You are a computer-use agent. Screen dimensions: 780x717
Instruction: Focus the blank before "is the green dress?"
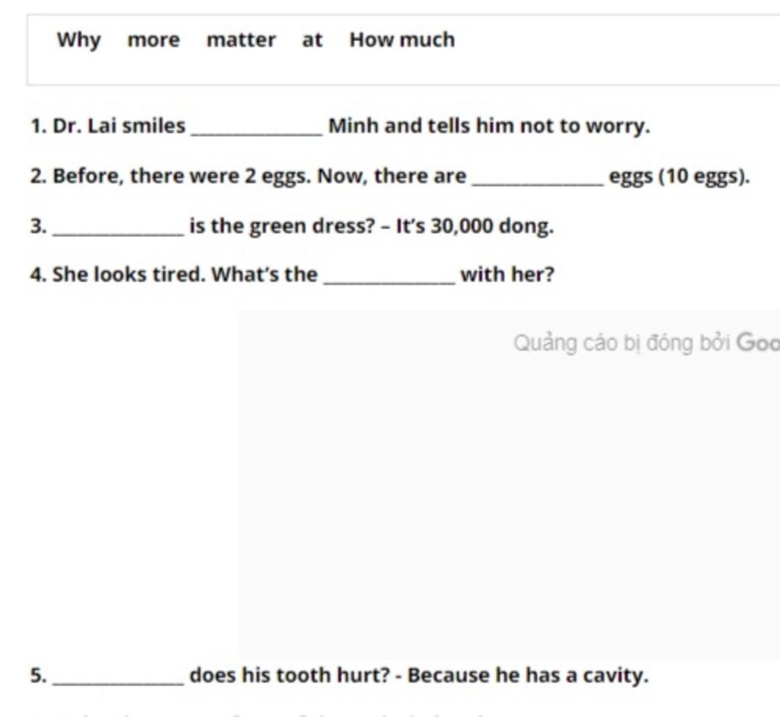(118, 228)
